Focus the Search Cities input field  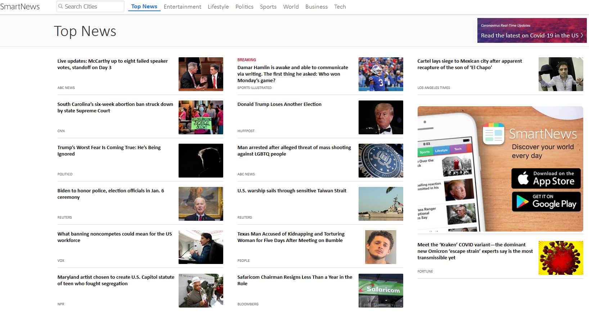(x=93, y=6)
